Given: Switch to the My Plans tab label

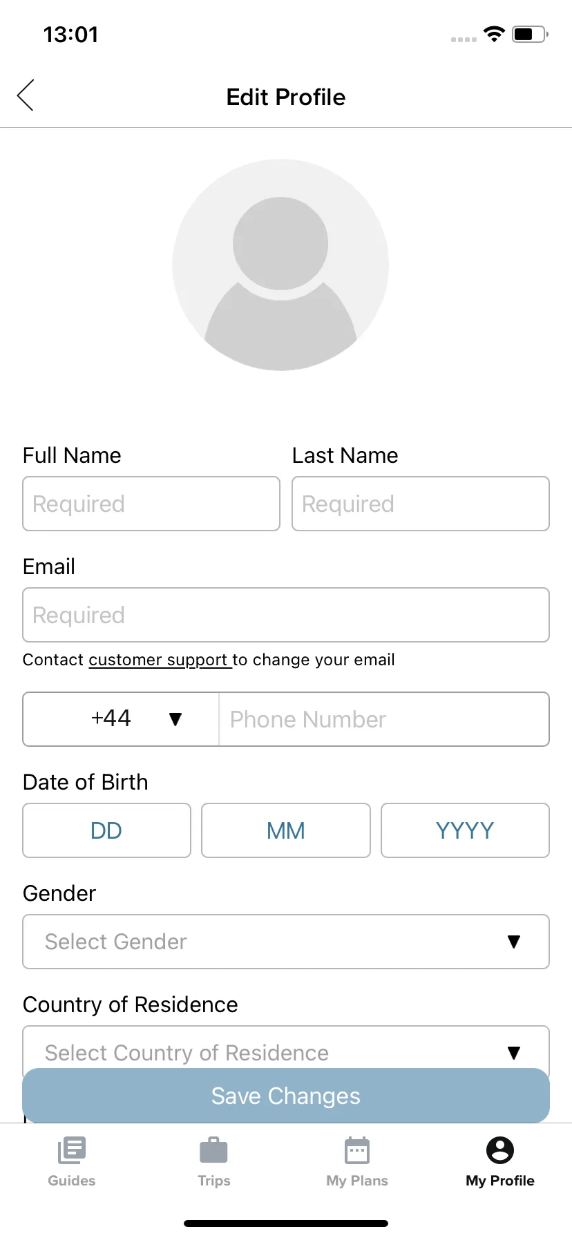Looking at the screenshot, I should (x=357, y=1181).
